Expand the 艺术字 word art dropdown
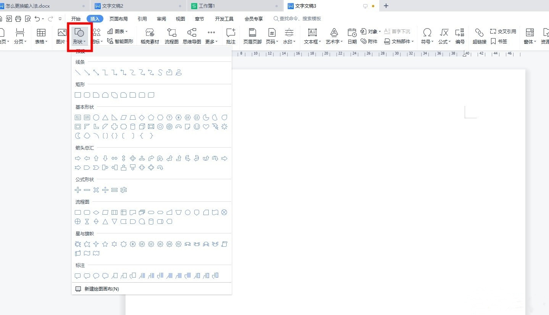The width and height of the screenshot is (549, 315). (x=334, y=36)
